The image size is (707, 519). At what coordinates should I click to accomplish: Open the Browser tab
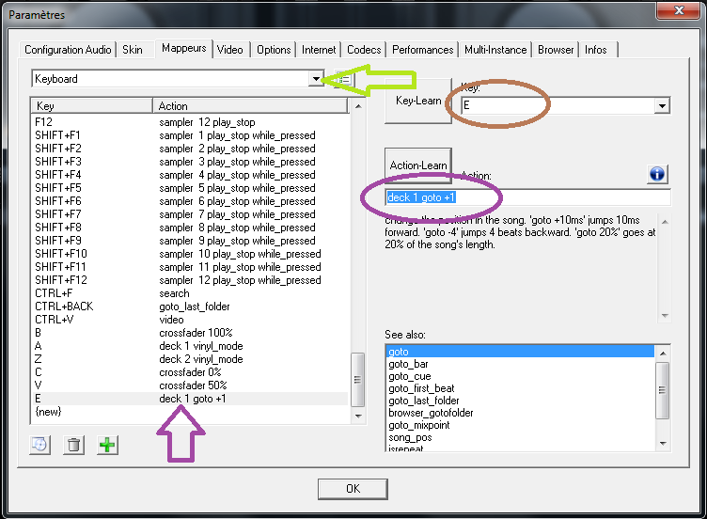pyautogui.click(x=556, y=50)
